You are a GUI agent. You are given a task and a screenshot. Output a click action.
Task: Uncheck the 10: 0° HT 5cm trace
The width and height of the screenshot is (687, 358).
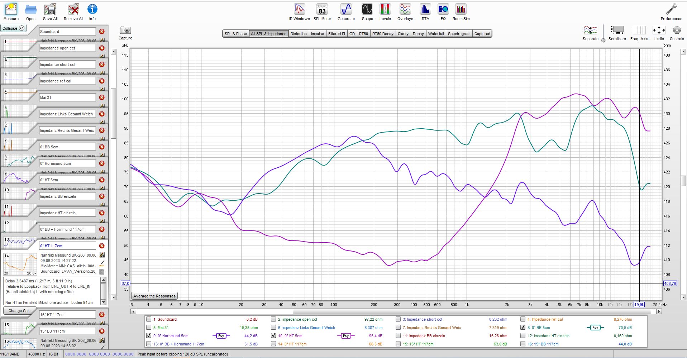(273, 336)
